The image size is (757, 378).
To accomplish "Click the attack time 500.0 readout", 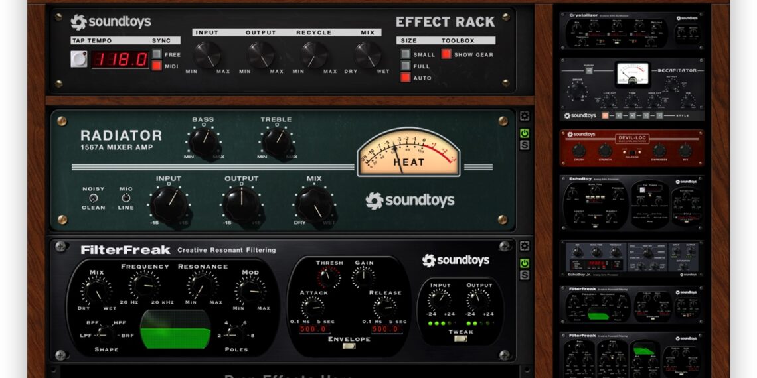I will 314,329.
